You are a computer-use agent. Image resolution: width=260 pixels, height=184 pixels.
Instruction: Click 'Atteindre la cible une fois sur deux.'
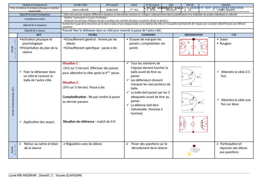(x=234, y=102)
